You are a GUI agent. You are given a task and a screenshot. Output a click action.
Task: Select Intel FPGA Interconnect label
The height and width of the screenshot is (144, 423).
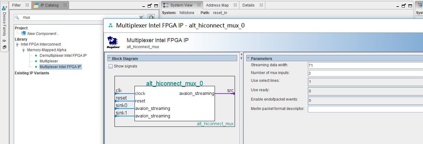(x=41, y=44)
